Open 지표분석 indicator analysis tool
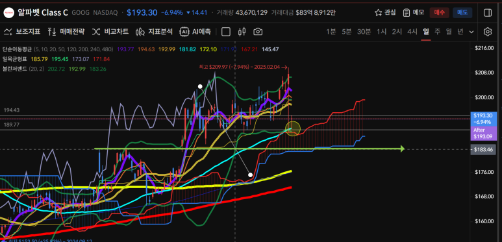This screenshot has width=502, height=242. click(x=154, y=32)
